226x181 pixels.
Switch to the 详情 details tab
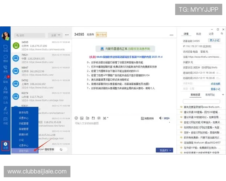coord(186,34)
